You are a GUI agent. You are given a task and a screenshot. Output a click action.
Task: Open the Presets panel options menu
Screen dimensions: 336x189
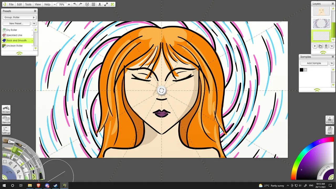(34, 23)
